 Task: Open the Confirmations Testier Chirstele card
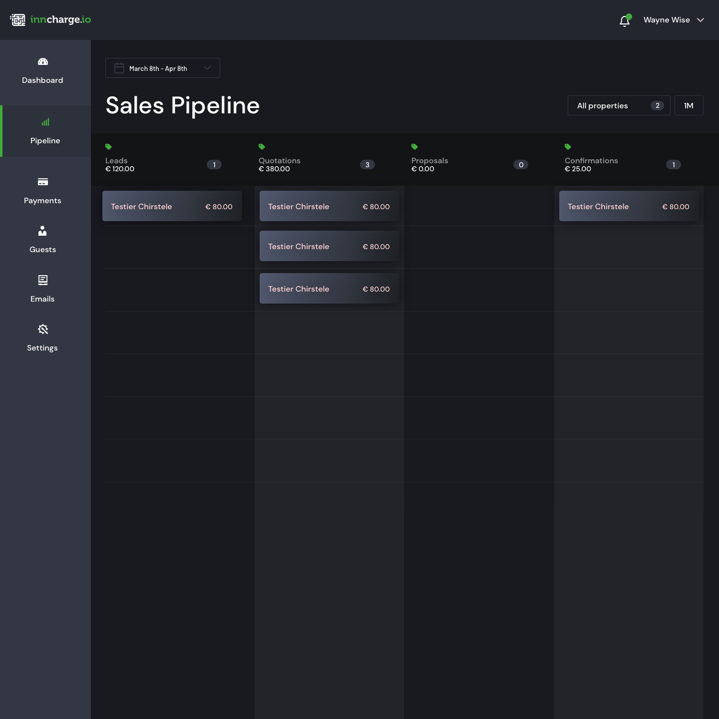tap(628, 206)
